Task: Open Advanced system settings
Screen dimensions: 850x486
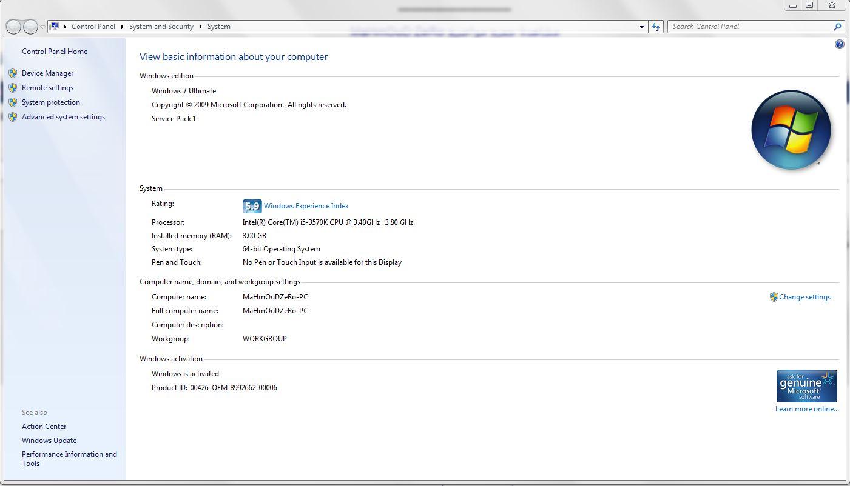Action: (63, 117)
